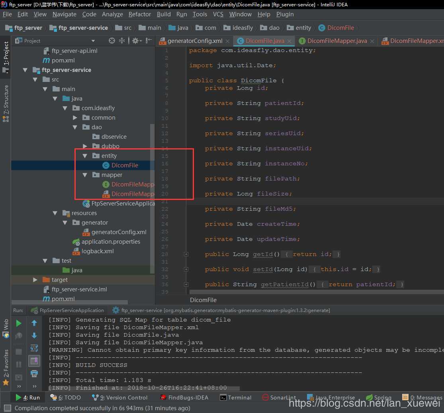444x413 pixels.
Task: Expand folded getId method in gutter
Action: [186, 254]
